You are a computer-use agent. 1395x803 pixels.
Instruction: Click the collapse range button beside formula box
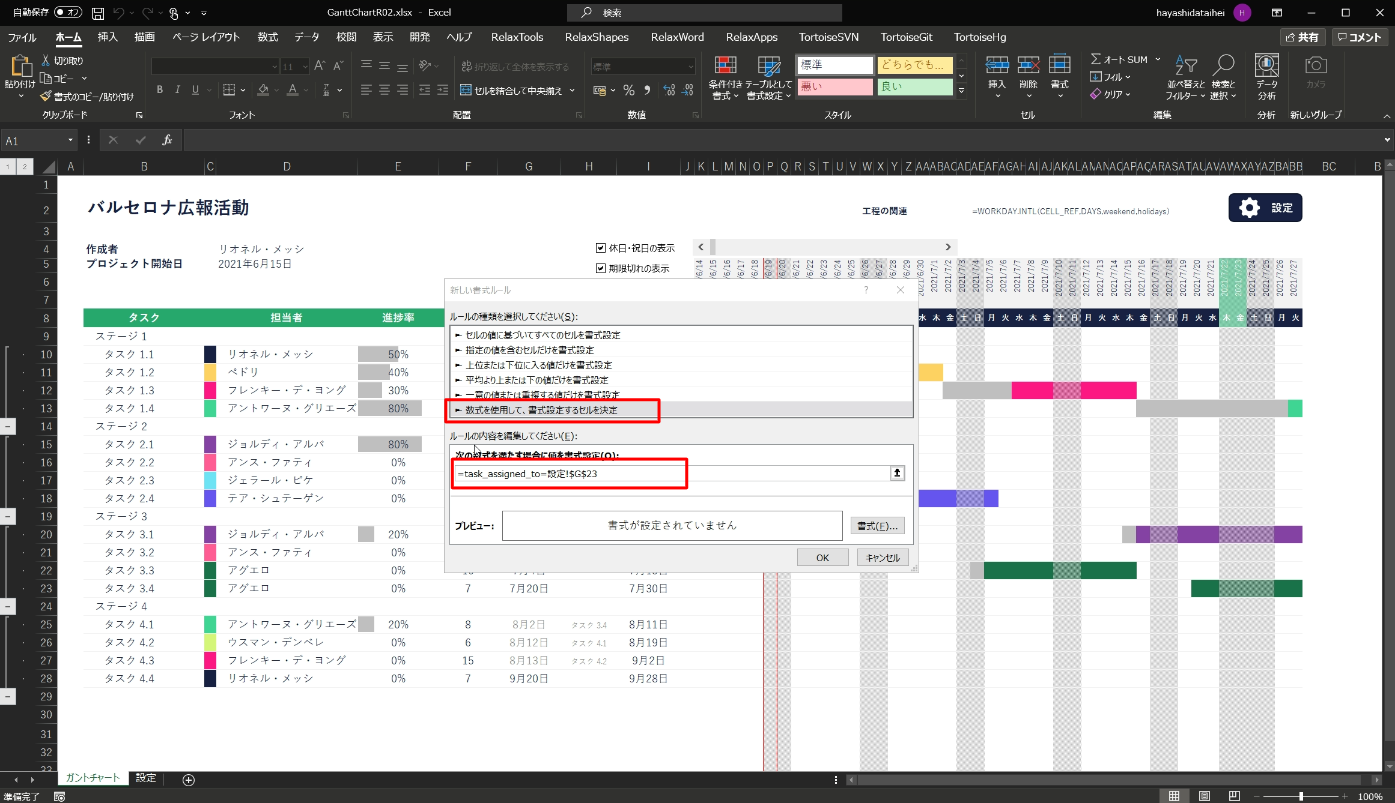tap(897, 474)
